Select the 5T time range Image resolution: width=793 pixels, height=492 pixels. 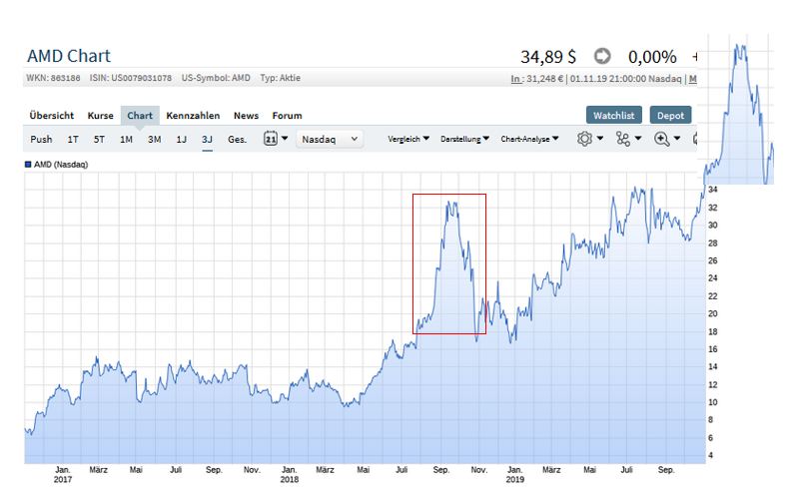99,139
